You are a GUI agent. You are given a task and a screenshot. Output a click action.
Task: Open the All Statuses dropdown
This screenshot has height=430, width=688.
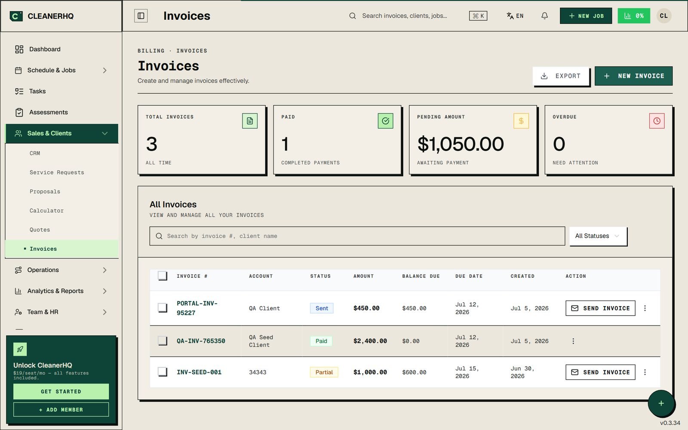(598, 236)
